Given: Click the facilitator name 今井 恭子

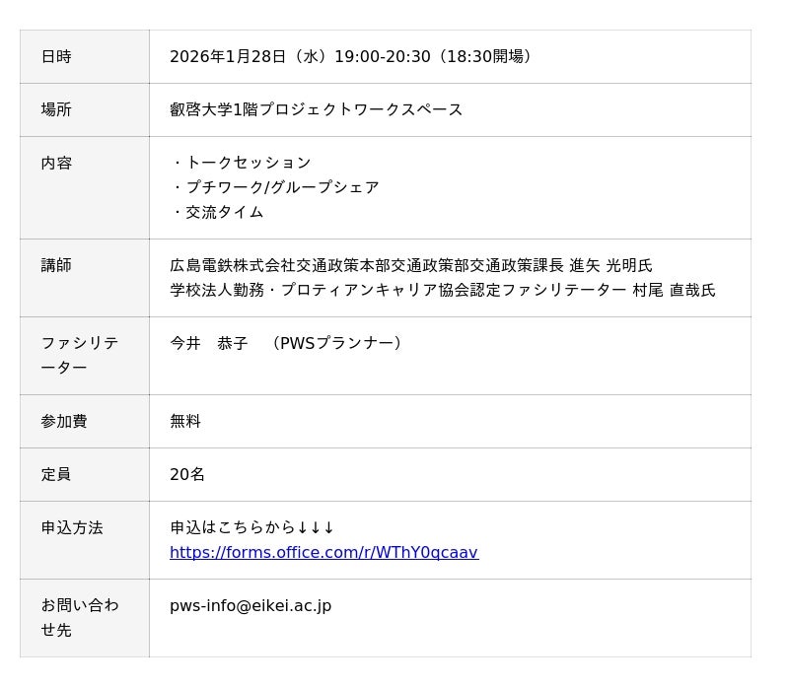Looking at the screenshot, I should [209, 344].
